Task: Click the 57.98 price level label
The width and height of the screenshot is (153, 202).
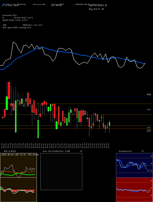Action: [149, 95]
